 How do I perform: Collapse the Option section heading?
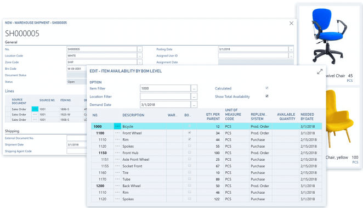tap(95, 82)
